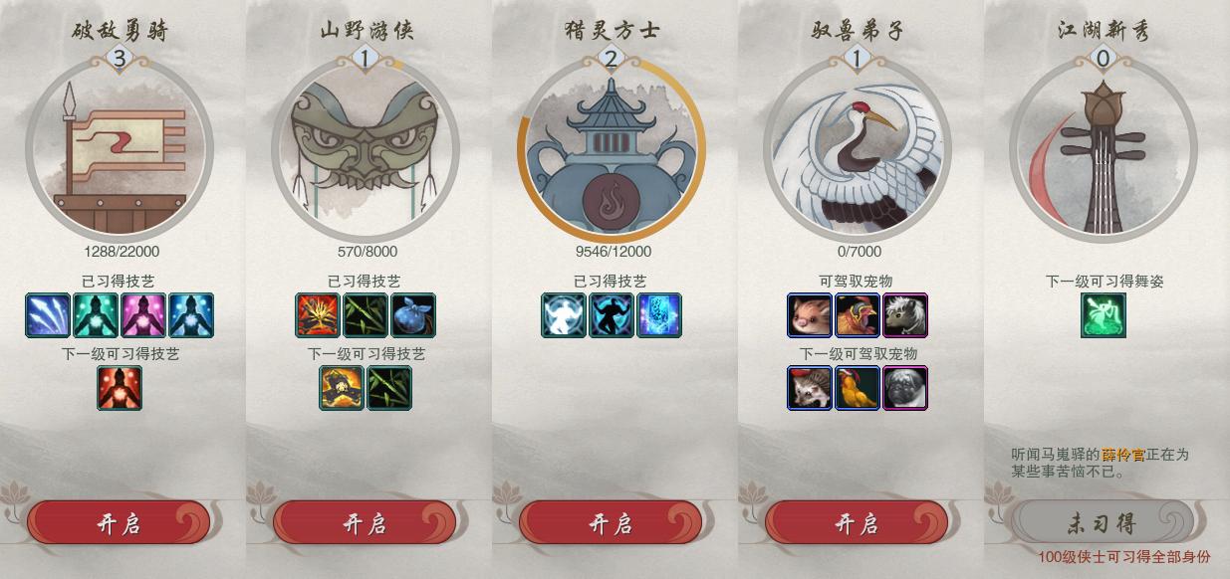Click the 开启 button for 破敌勇骑

click(119, 523)
